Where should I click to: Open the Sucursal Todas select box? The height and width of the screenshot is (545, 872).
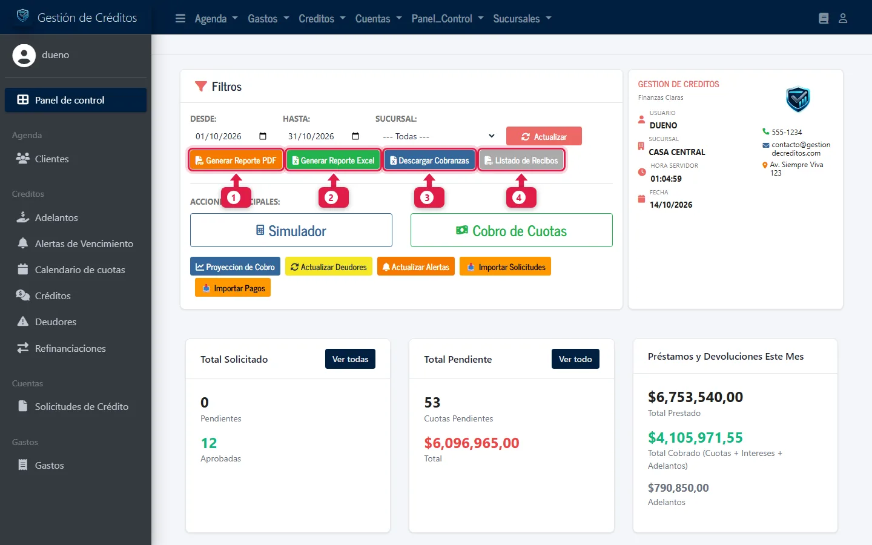click(x=438, y=136)
